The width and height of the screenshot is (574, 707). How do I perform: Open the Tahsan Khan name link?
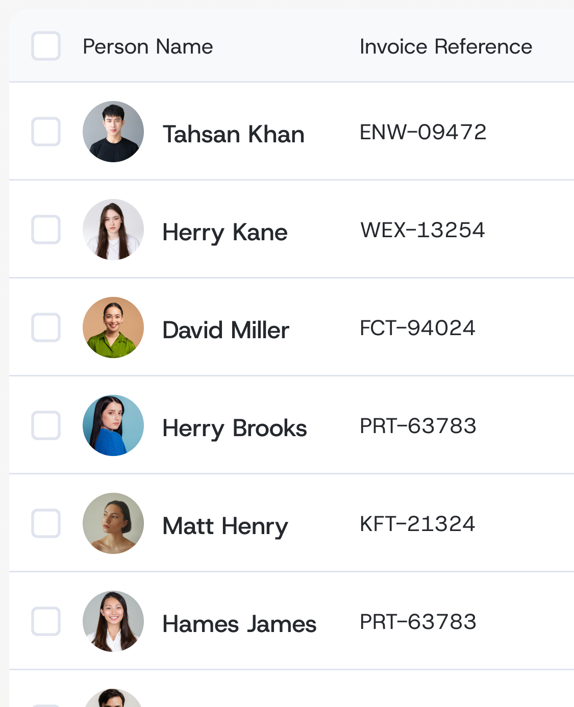(x=234, y=134)
